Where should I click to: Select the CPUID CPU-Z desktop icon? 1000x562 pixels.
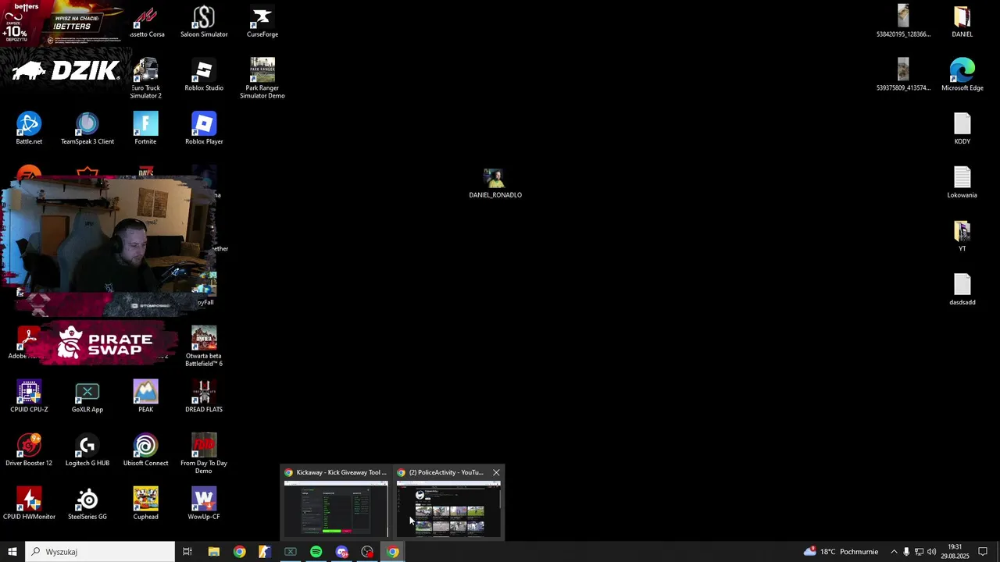(x=29, y=397)
